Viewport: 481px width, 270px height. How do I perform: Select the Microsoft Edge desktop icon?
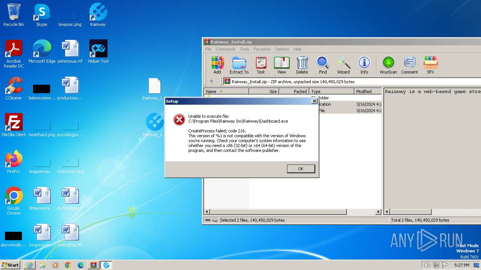[x=42, y=52]
